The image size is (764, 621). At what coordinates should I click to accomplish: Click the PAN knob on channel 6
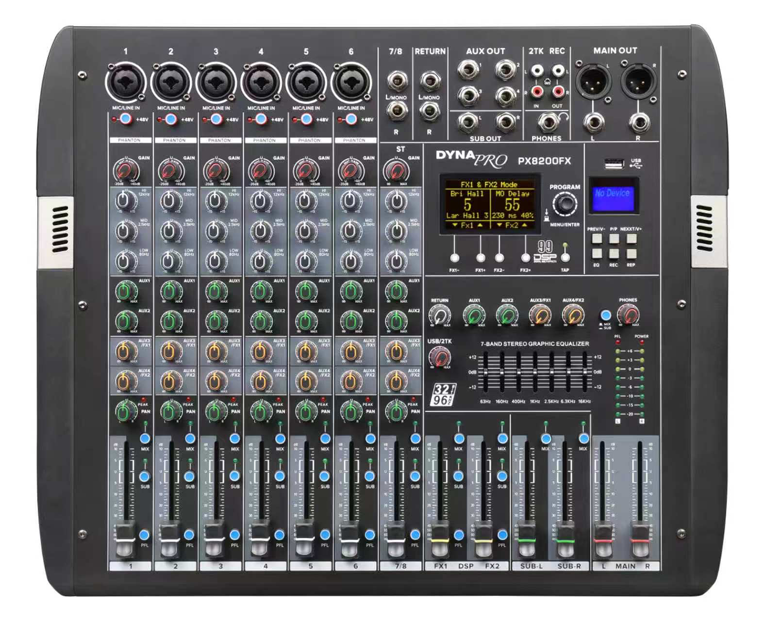click(x=351, y=411)
